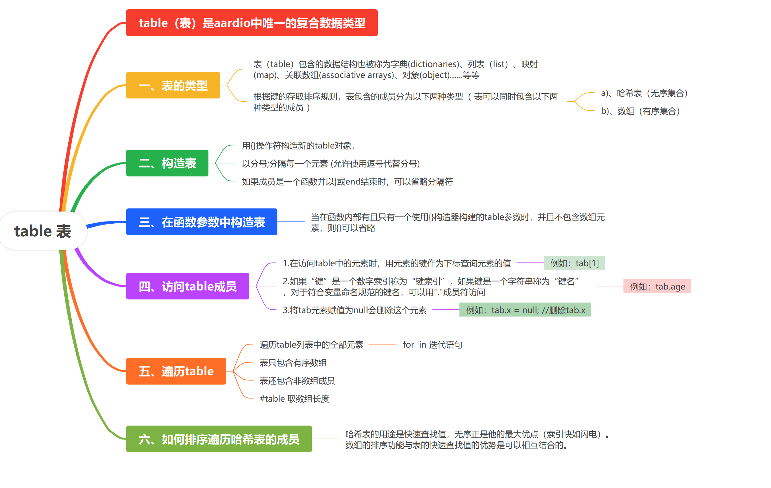771x488 pixels.
Task: Click the 'a)、哈希表（无序集合）' subnode
Action: (645, 93)
